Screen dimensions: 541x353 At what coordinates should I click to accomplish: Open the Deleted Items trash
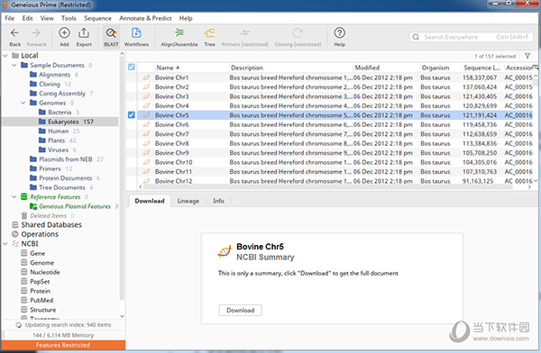[48, 215]
